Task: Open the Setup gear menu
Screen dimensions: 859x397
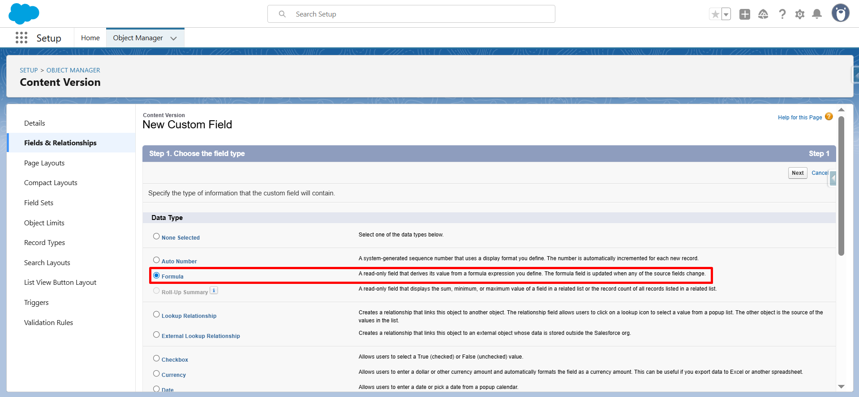Action: tap(799, 14)
